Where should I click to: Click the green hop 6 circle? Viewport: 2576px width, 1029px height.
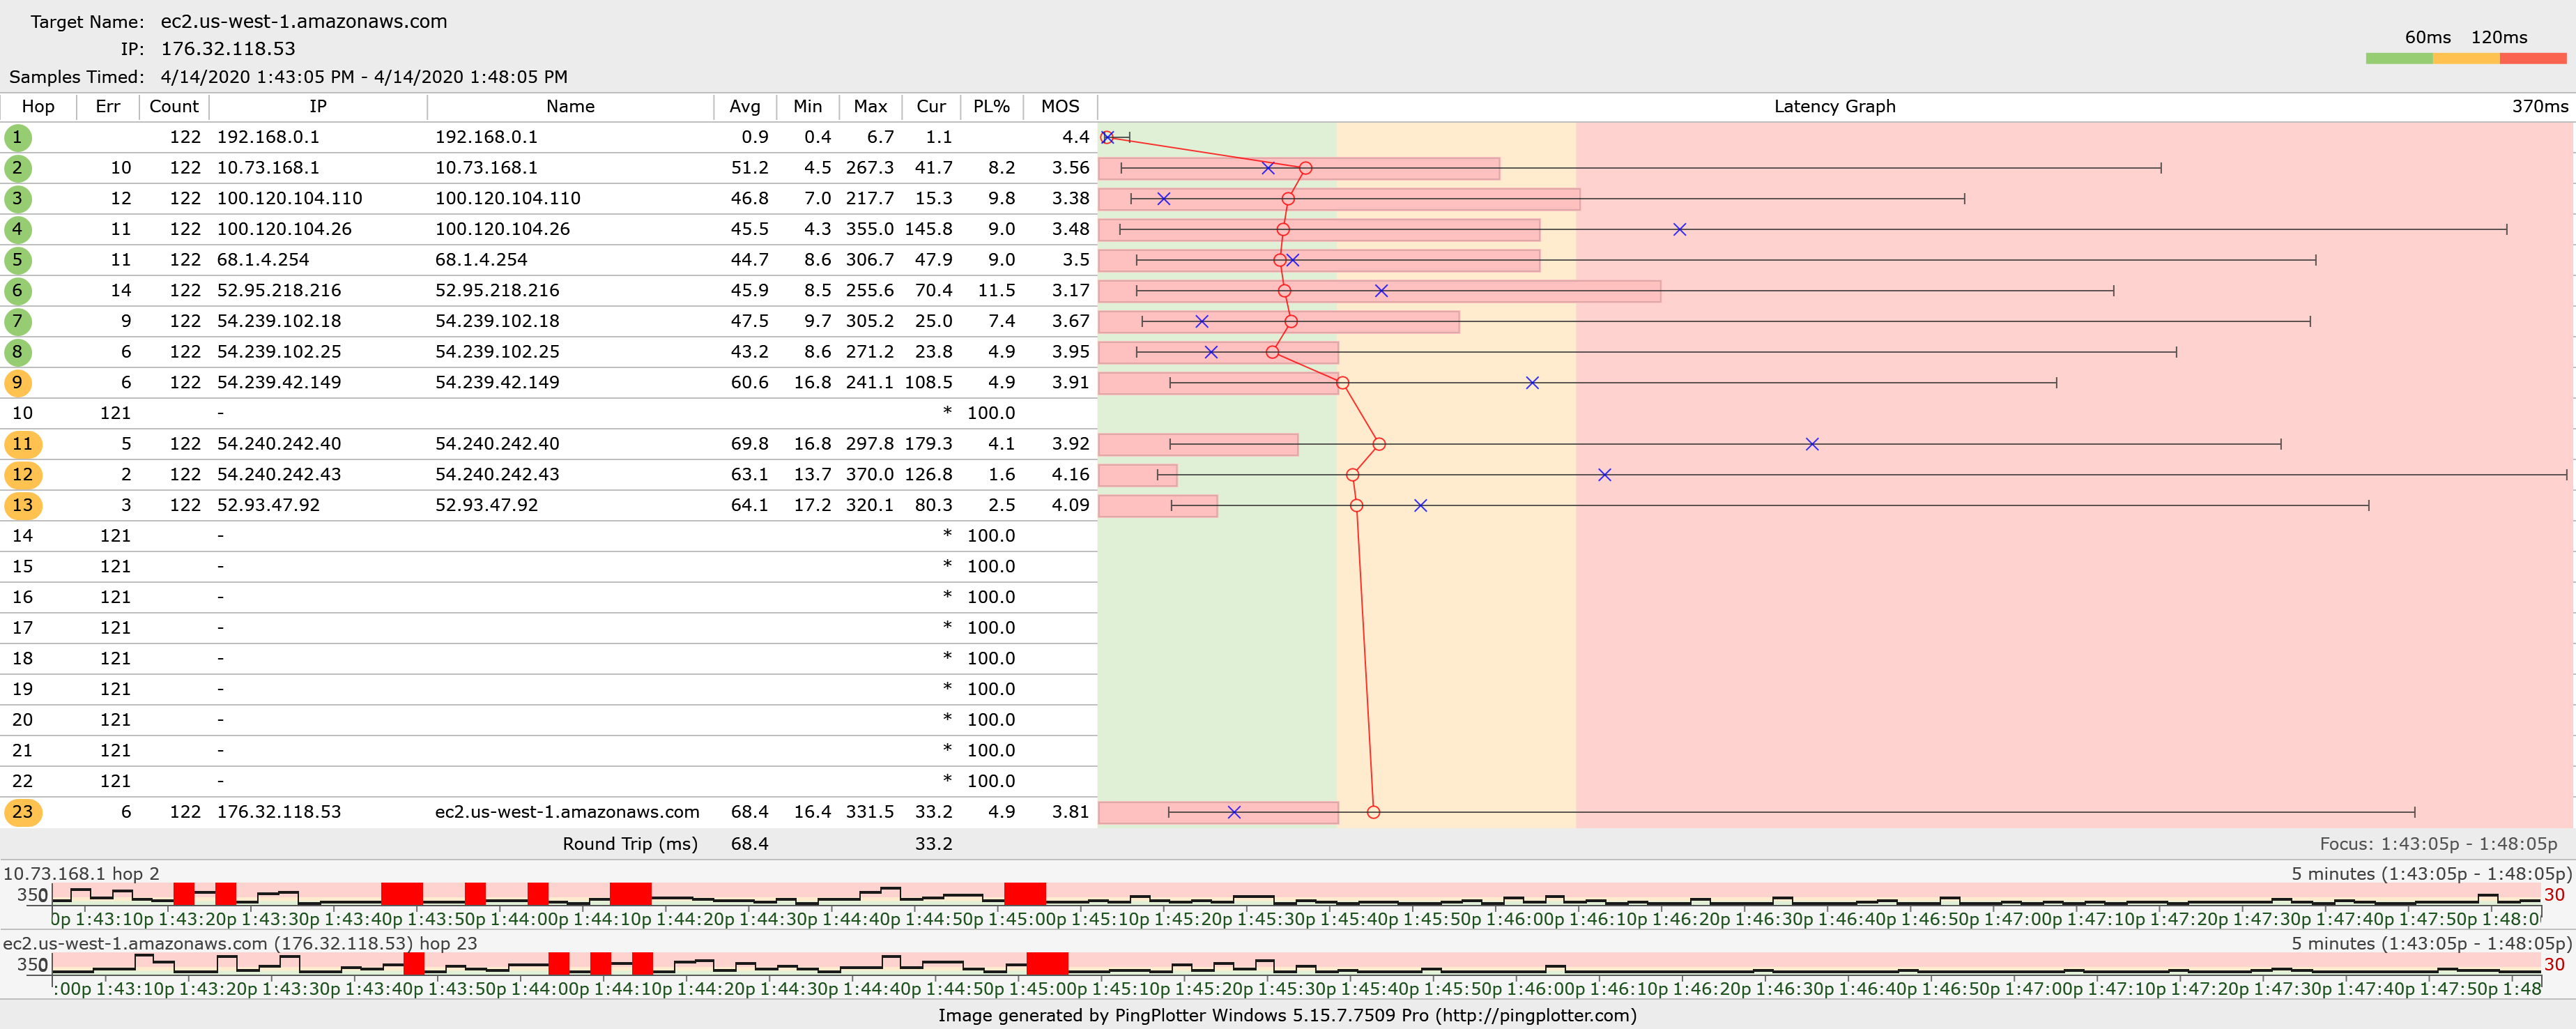pyautogui.click(x=17, y=291)
